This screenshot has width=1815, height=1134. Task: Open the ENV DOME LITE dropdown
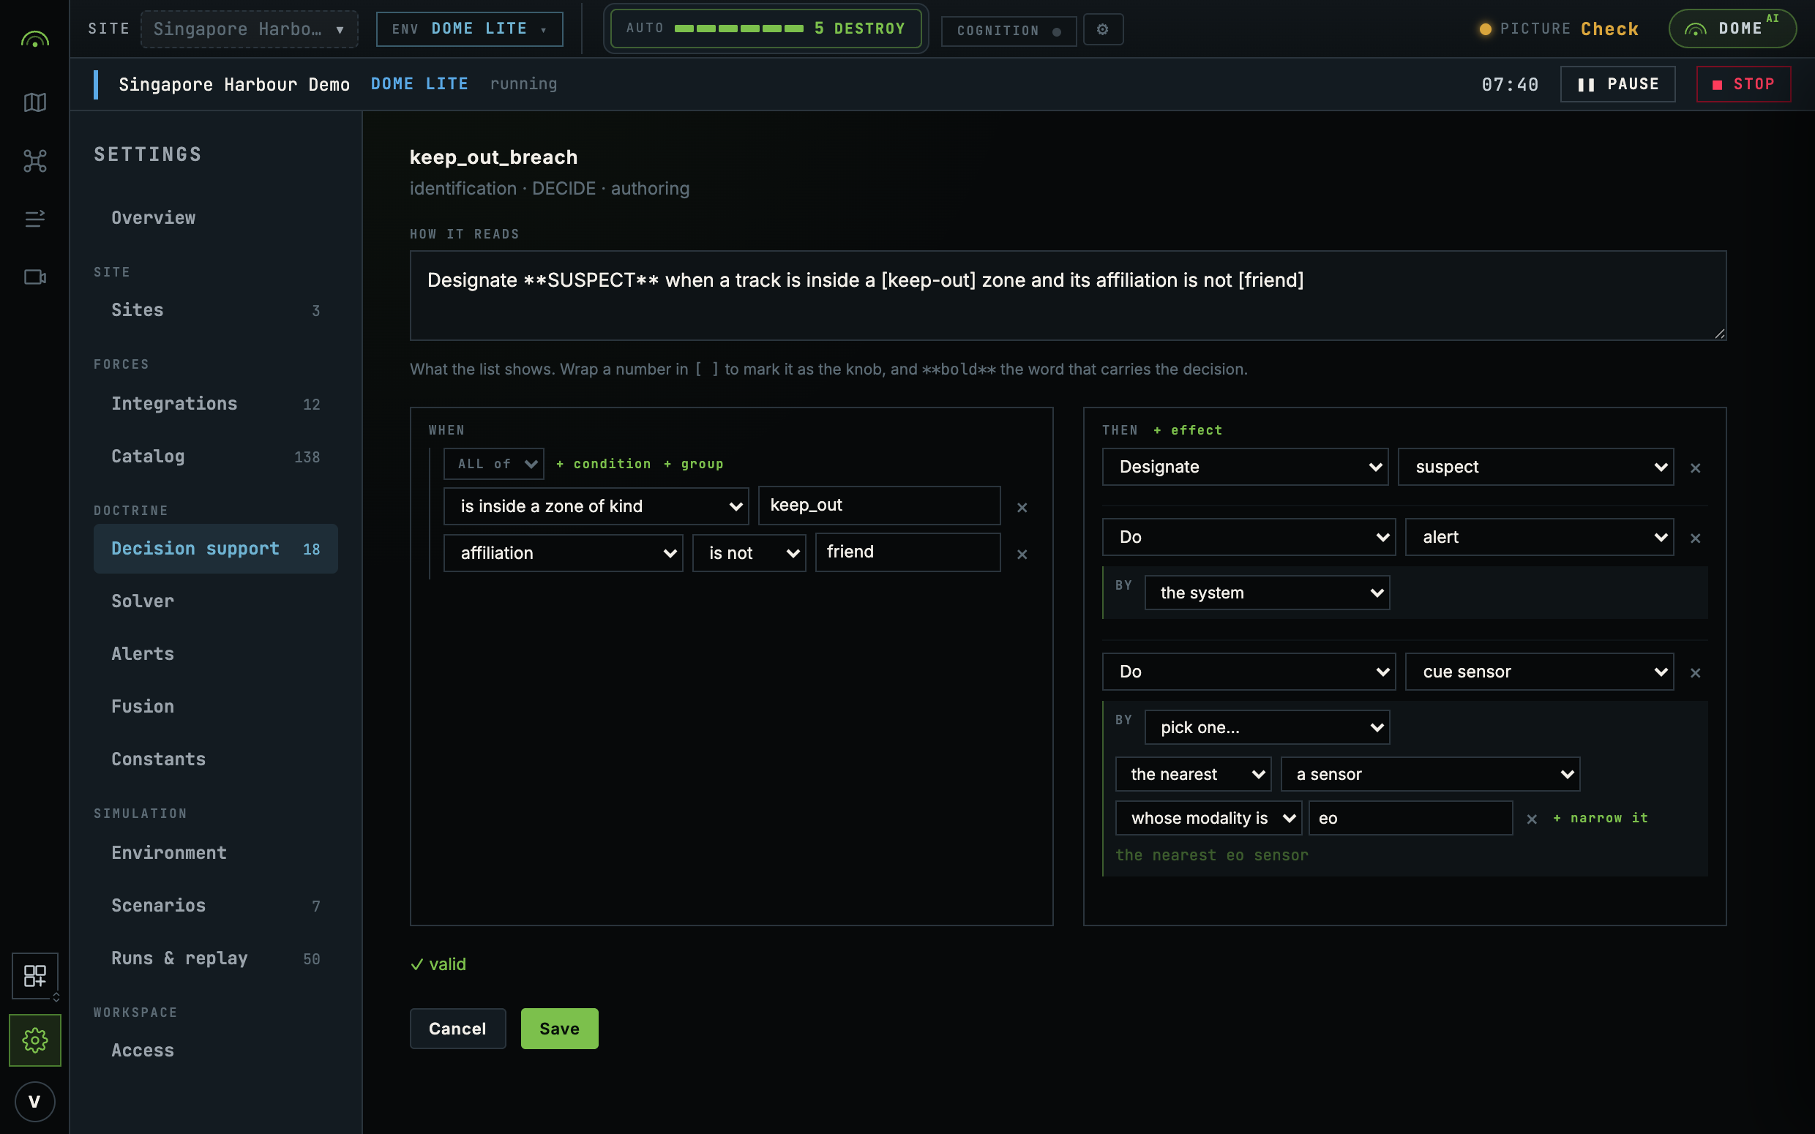470,29
